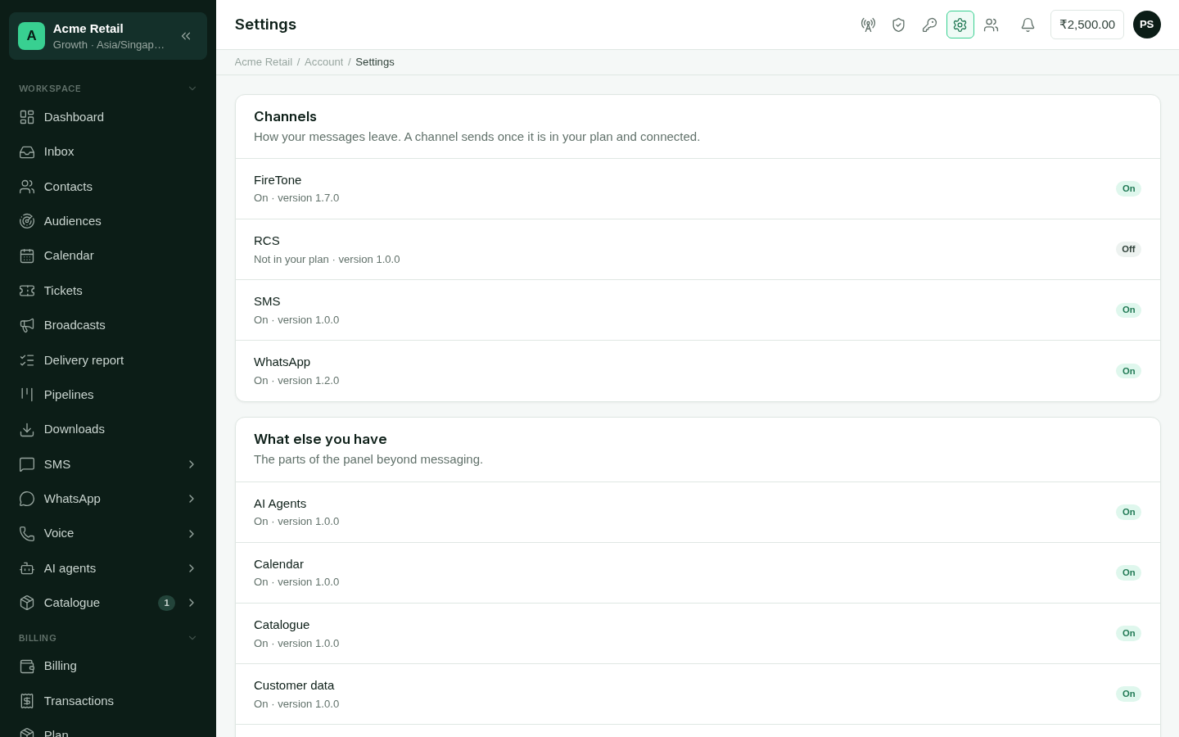
Task: Click the Acme Retail workspace switcher
Action: click(x=108, y=36)
